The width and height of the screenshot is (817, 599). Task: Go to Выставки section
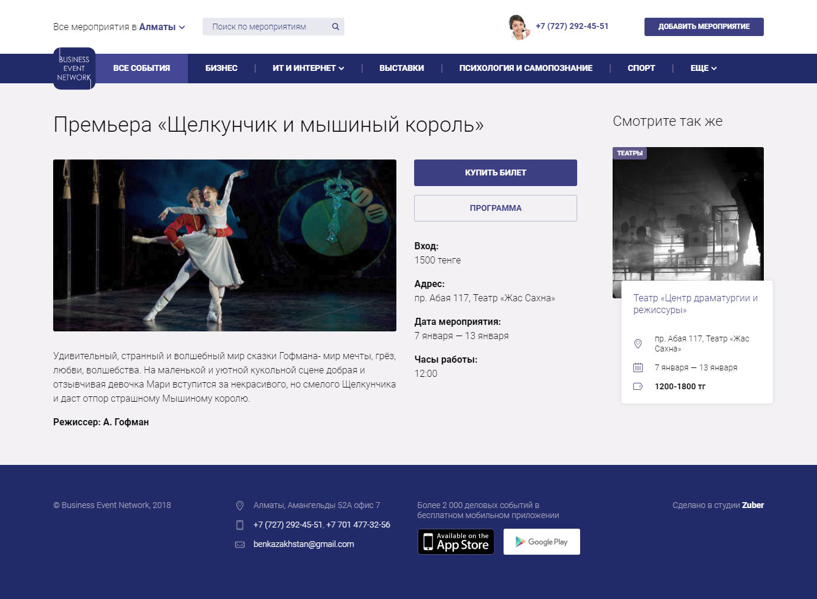(402, 69)
